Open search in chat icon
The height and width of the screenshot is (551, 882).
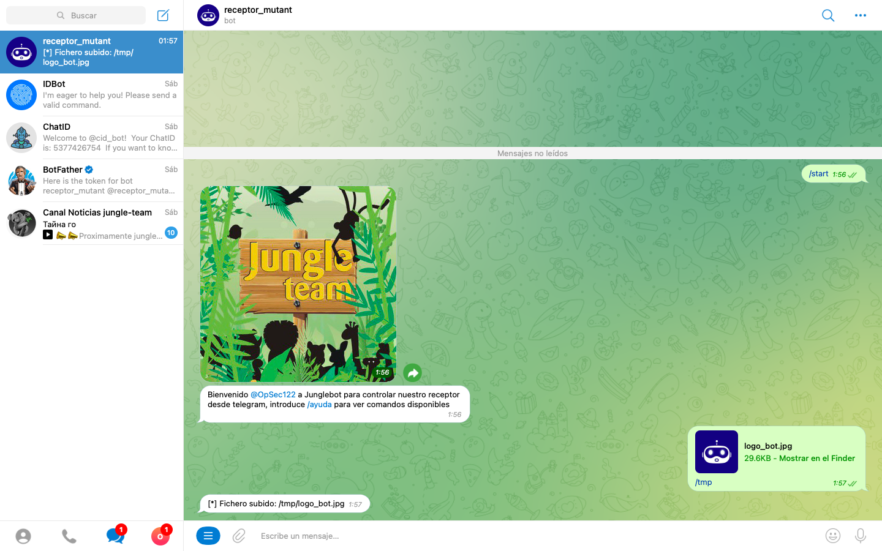[827, 15]
